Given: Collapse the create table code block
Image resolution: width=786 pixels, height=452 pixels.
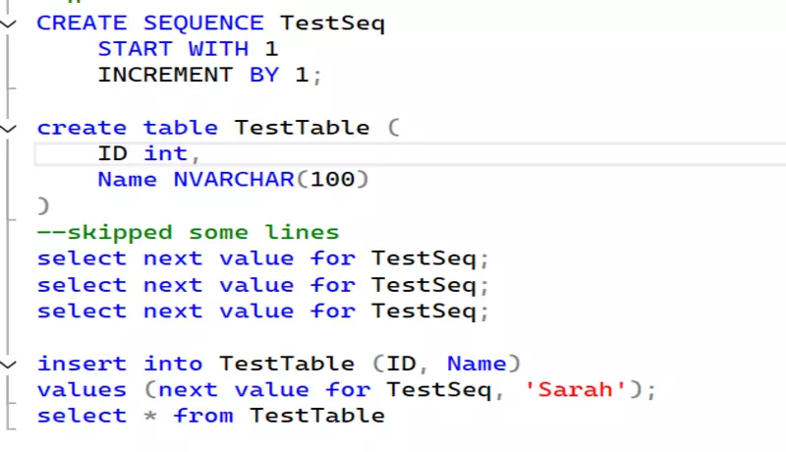Looking at the screenshot, I should tap(10, 128).
